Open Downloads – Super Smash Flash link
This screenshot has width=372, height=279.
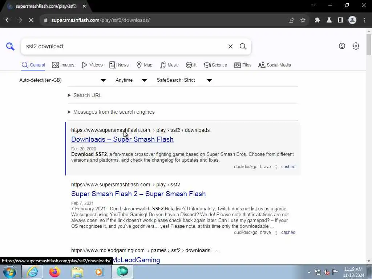(122, 139)
